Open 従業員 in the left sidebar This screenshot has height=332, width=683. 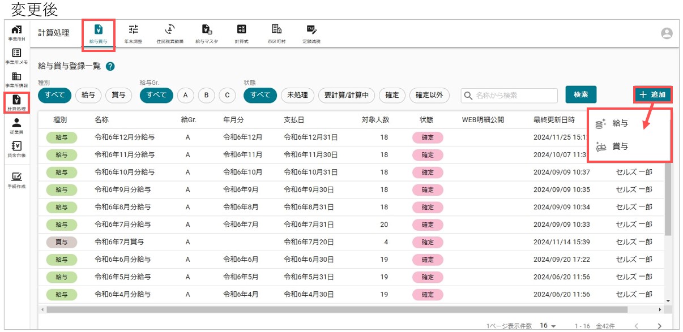click(x=17, y=126)
